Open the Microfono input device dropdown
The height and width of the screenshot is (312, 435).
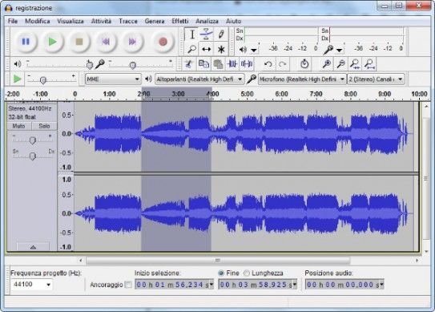coord(302,79)
